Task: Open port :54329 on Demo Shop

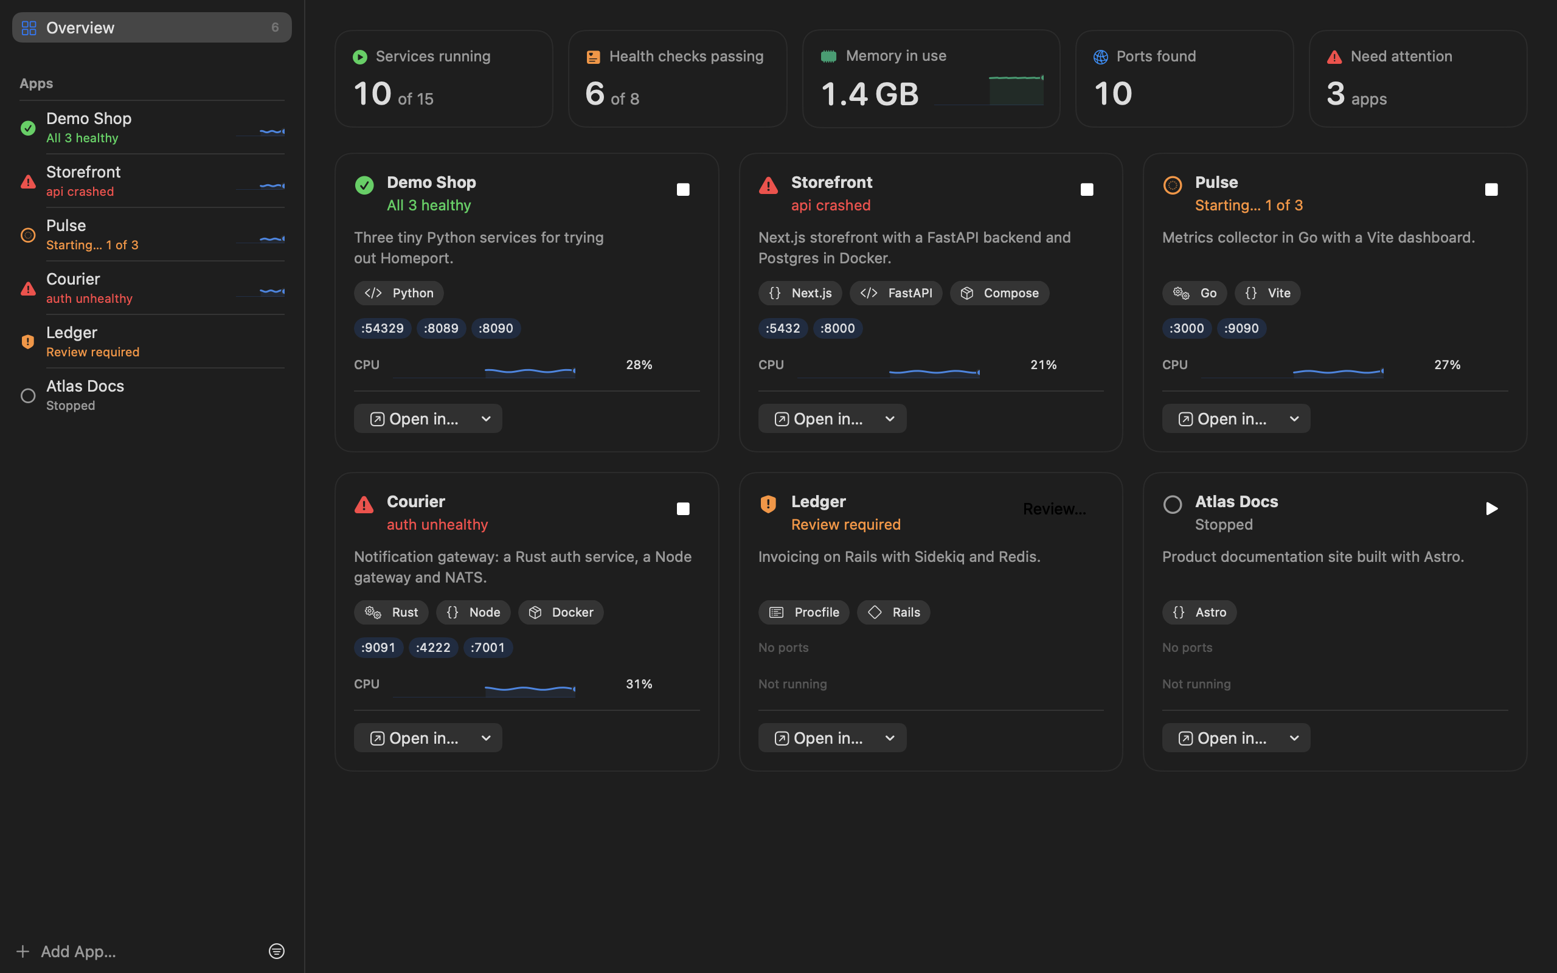Action: 382,328
